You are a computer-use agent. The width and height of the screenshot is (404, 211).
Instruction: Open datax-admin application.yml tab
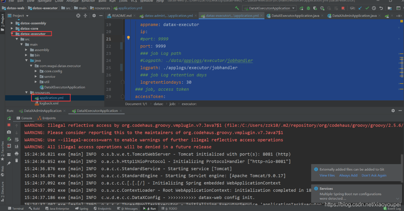168,16
